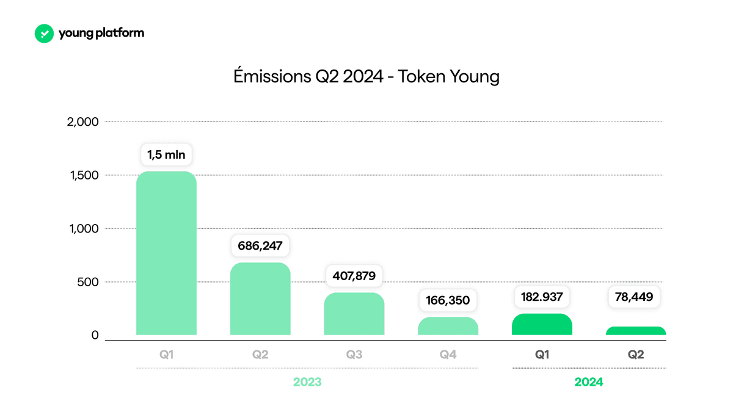Select the dark green Q2 2024 bar
The image size is (733, 412).
(x=636, y=331)
